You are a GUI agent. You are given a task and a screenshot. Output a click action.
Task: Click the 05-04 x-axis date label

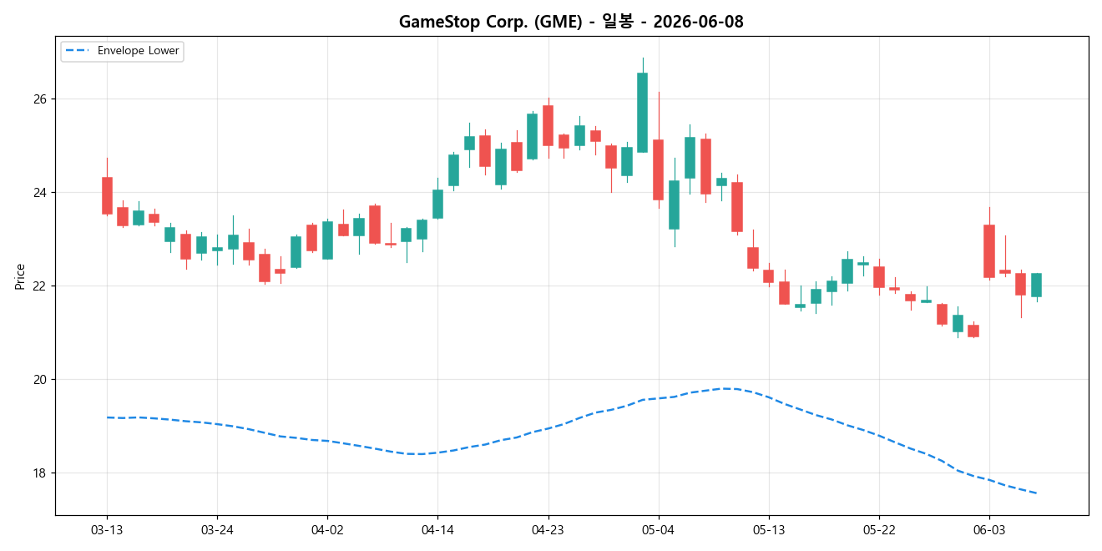click(658, 530)
